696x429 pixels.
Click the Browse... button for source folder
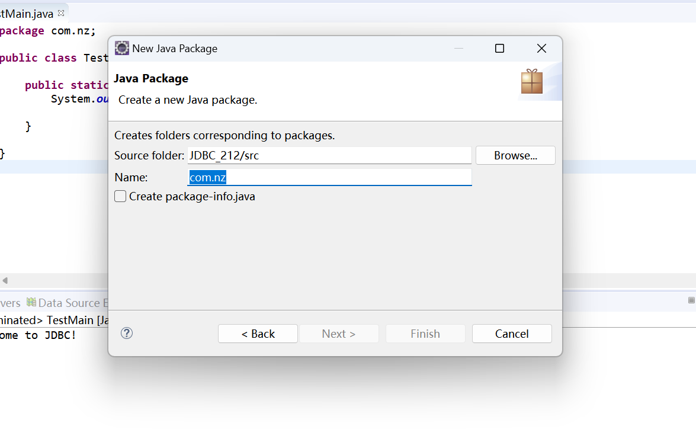click(x=515, y=155)
